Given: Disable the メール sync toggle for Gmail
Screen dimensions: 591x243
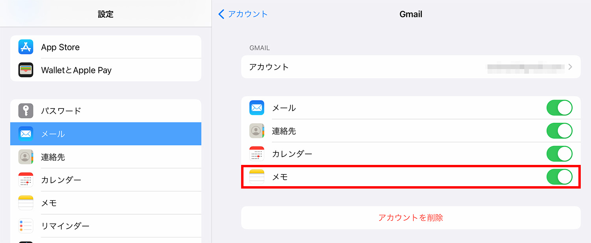Looking at the screenshot, I should (559, 108).
